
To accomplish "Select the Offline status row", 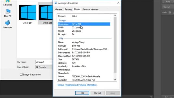I will click(84, 70).
